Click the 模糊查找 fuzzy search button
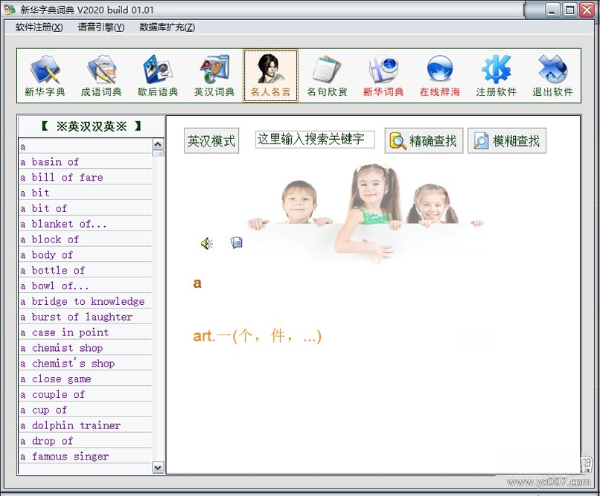The height and width of the screenshot is (496, 600). (507, 141)
